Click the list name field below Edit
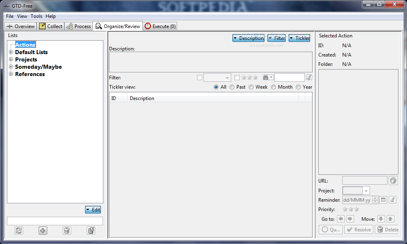Screen dimensions: 407x244 55,221
